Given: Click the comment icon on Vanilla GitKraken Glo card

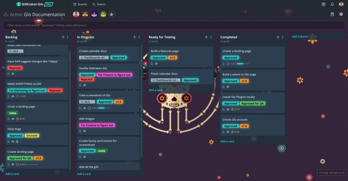Looking at the screenshot, I should [x=84, y=85].
